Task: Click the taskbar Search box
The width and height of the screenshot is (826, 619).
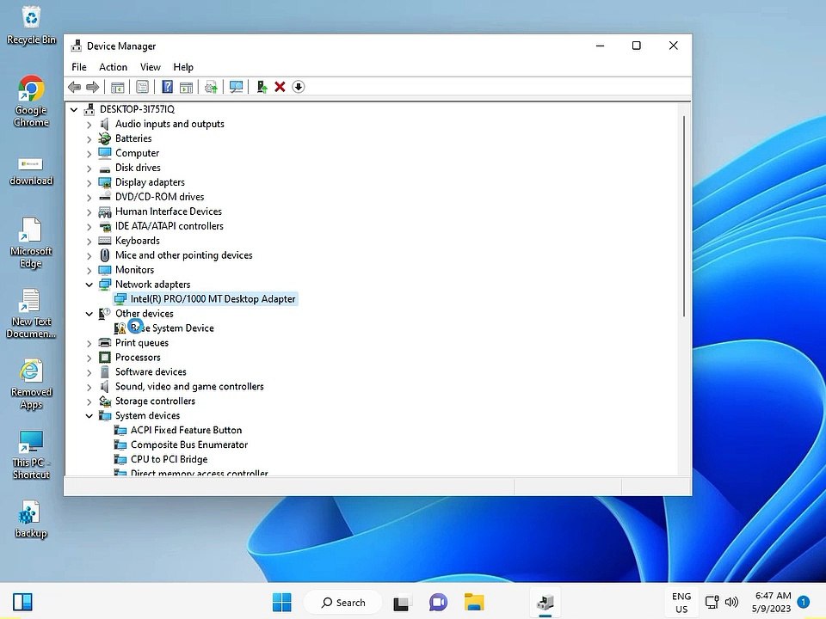Action: tap(343, 602)
